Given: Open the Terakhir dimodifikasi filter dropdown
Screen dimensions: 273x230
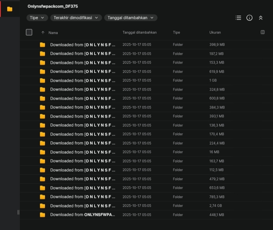Looking at the screenshot, I should [x=76, y=18].
